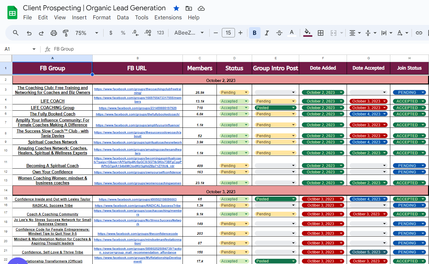The width and height of the screenshot is (429, 264).
Task: Undo the last action
Action: (x=29, y=33)
